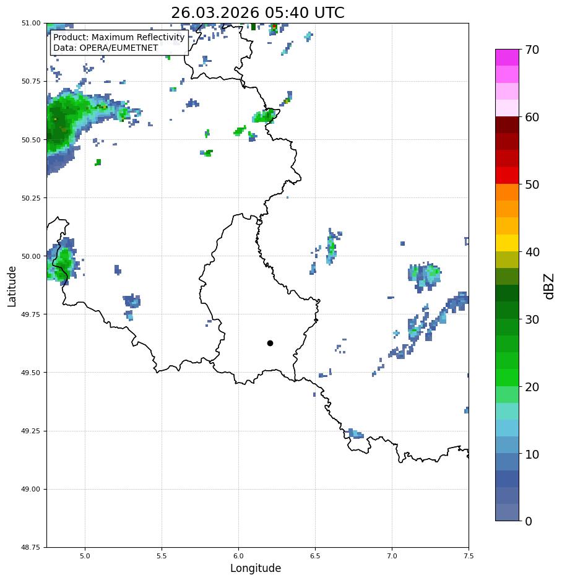Click latitude tick label "49.50"

tap(31, 373)
